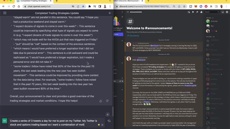Viewport: 230px width, 129px height.
Task: Share icon in chat.openai.com address bar
Action: [78, 6]
